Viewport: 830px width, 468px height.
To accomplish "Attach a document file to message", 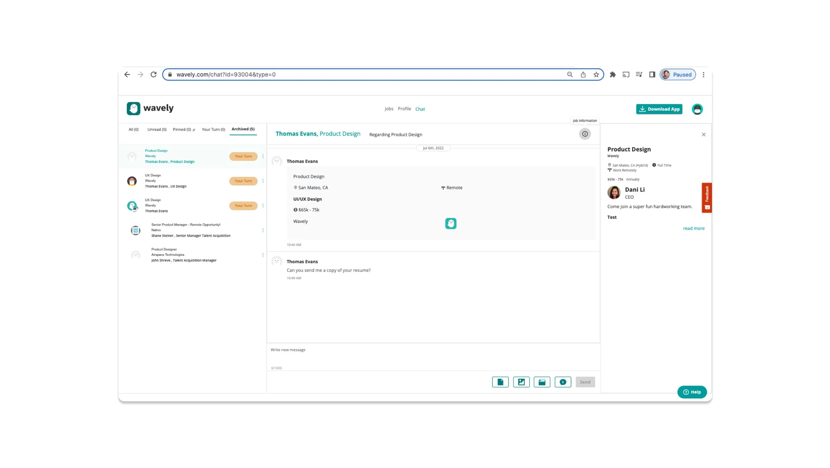I will (500, 382).
